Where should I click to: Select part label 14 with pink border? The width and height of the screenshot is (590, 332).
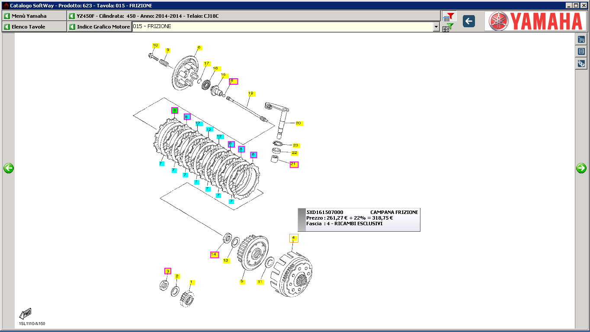click(215, 255)
